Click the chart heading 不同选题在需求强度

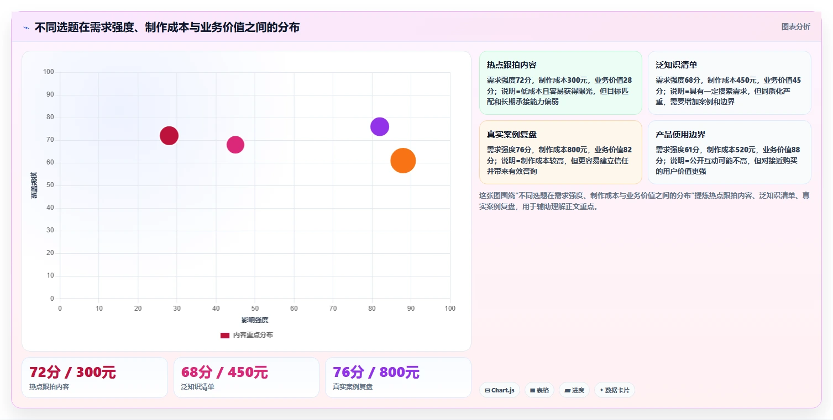167,27
